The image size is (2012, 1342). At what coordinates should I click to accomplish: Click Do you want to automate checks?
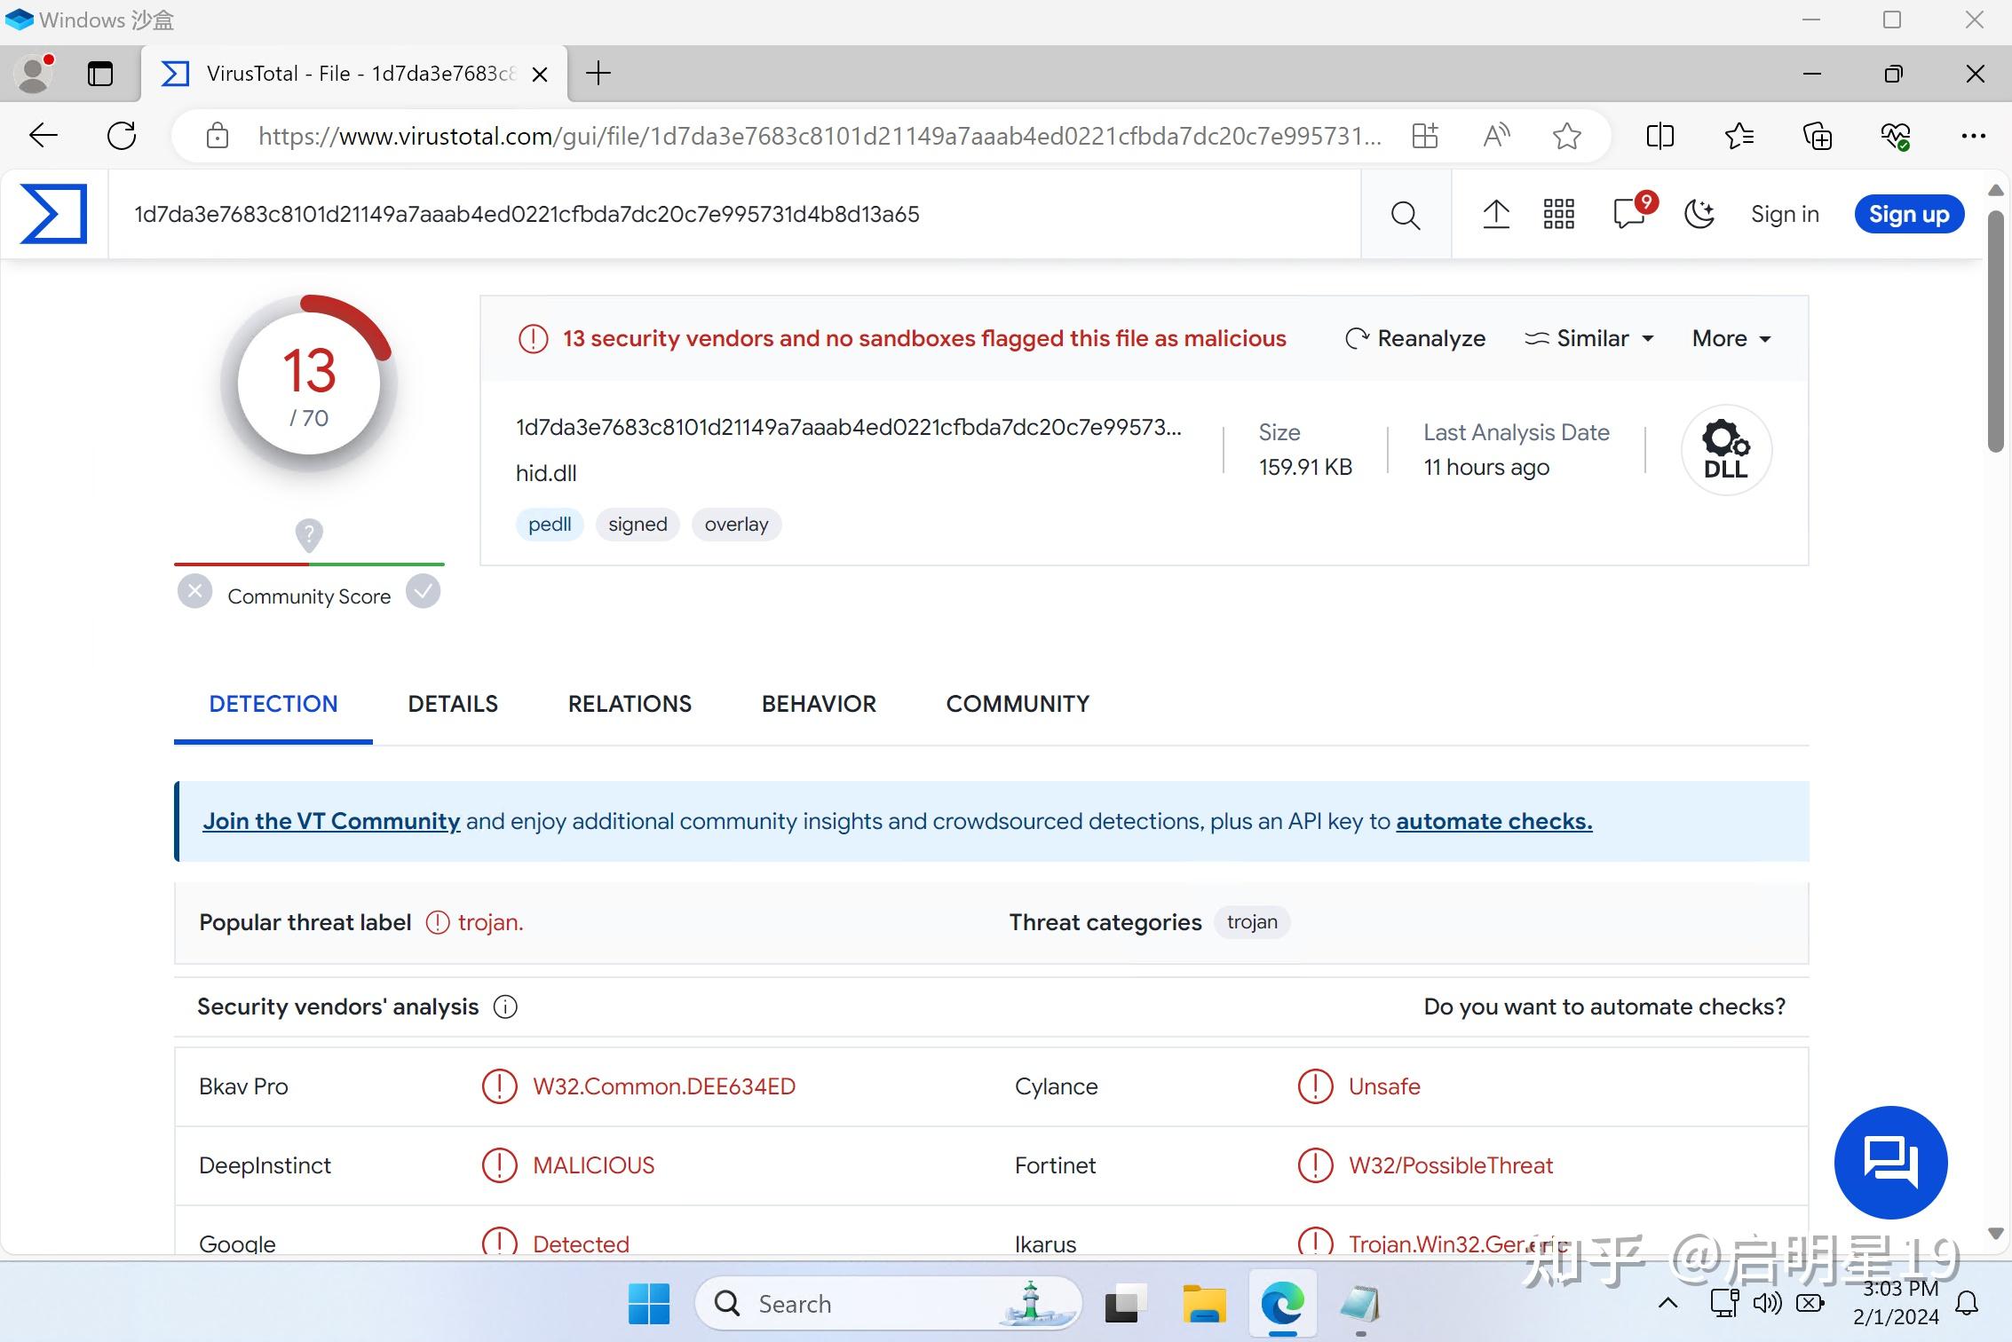pyautogui.click(x=1604, y=1007)
